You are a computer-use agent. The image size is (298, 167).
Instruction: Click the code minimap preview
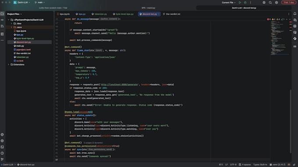(280, 38)
